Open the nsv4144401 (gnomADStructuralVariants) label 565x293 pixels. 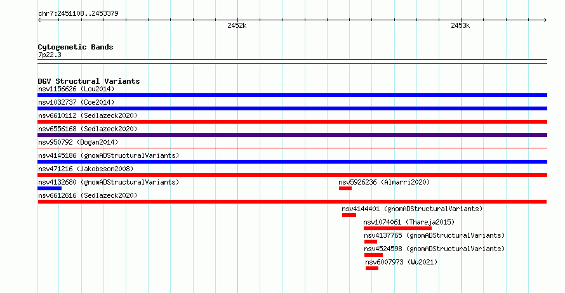pyautogui.click(x=412, y=209)
